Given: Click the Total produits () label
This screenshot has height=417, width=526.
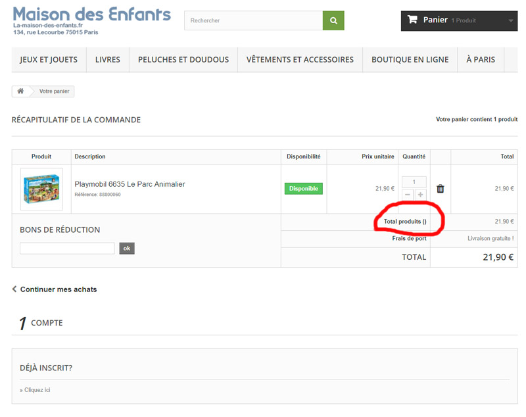Looking at the screenshot, I should coord(405,222).
